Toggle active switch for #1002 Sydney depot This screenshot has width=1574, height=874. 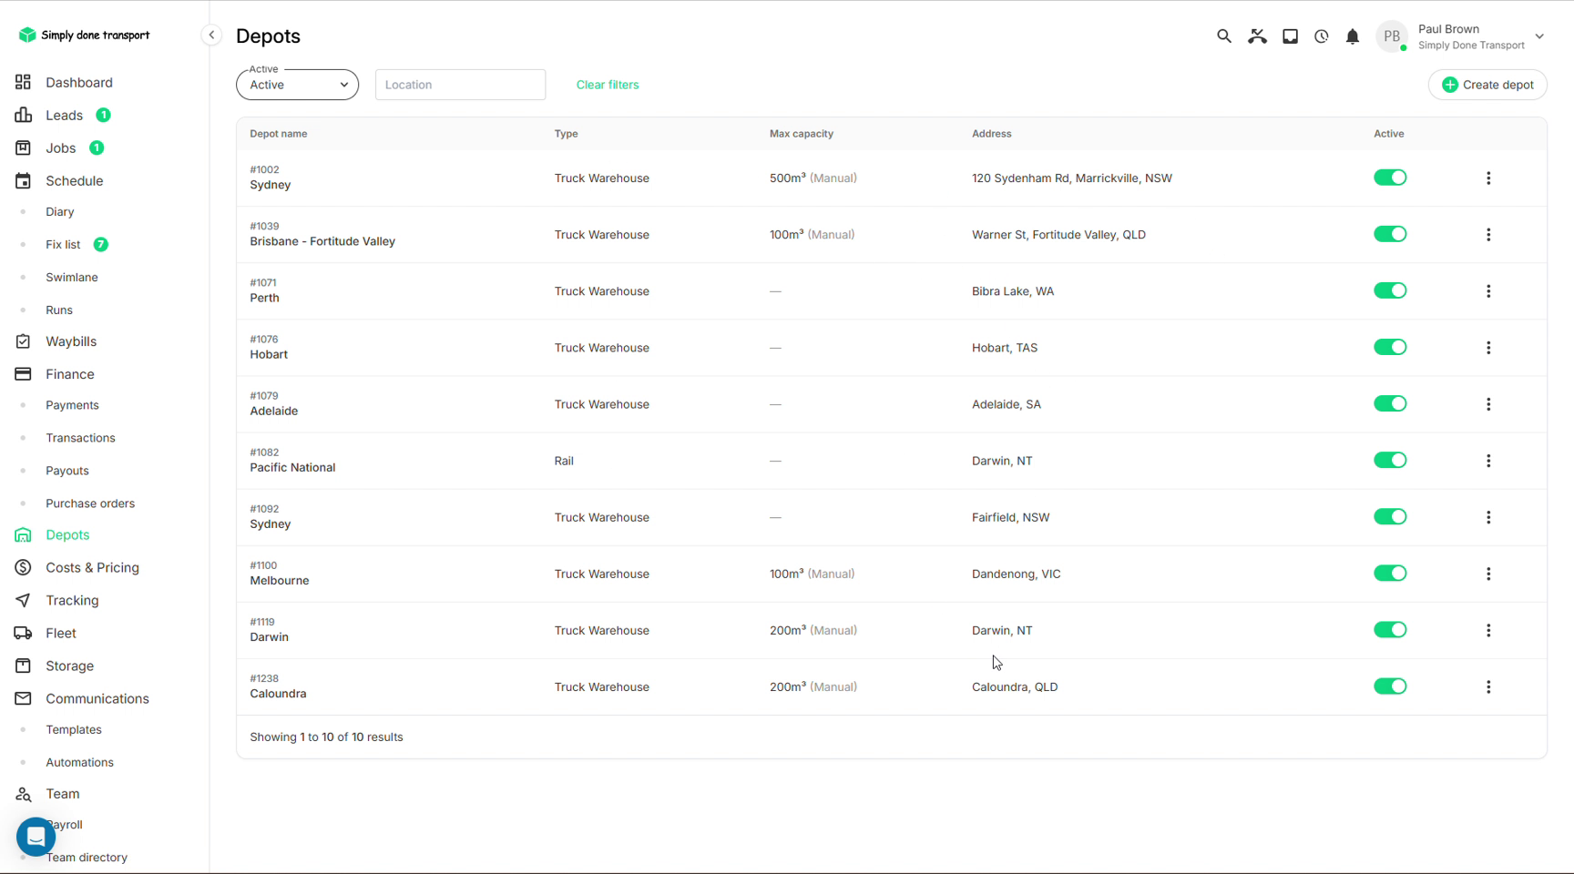point(1390,178)
